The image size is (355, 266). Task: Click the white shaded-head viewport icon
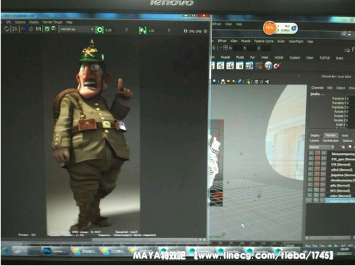coord(223,82)
